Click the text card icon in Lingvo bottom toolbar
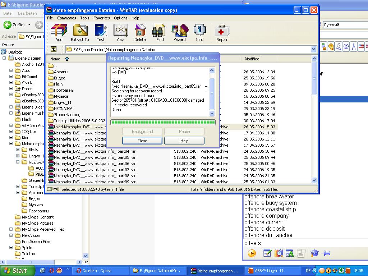368x276 pixels. coord(290,253)
